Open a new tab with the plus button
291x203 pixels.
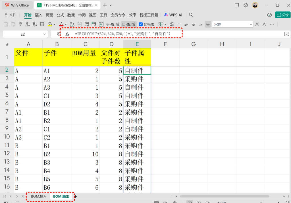pos(105,5)
